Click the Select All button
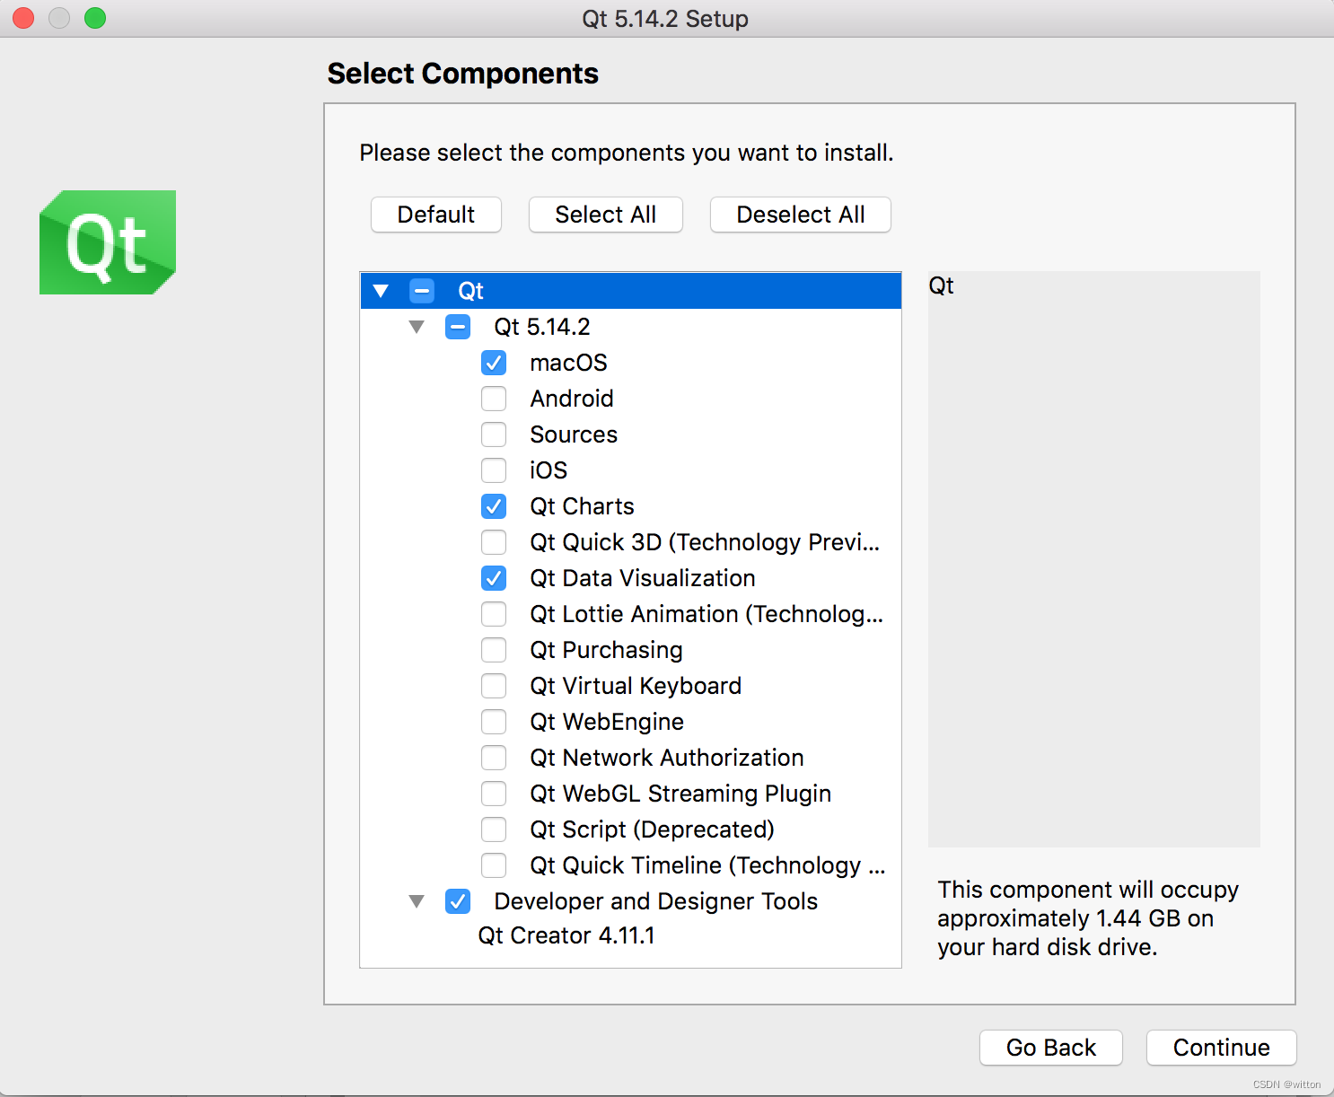This screenshot has width=1334, height=1097. [606, 215]
